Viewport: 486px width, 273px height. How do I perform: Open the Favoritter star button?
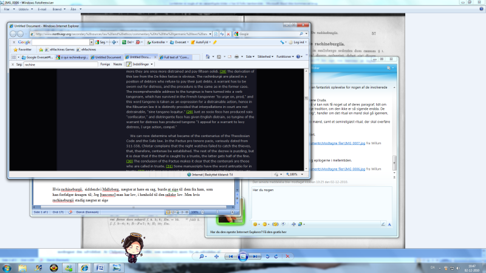tap(22, 50)
